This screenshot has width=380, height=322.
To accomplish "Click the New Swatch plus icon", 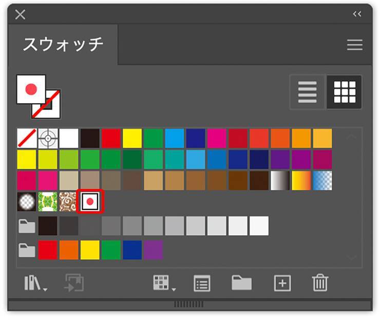I will [x=282, y=283].
